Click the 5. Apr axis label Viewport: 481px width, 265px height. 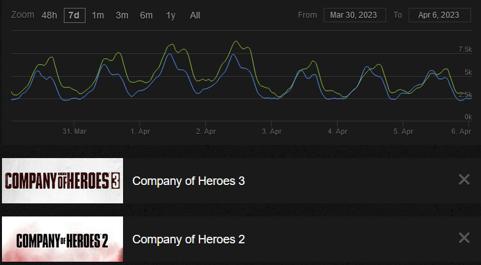403,131
